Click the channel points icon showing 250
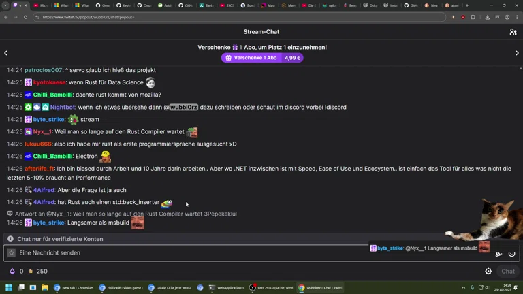 [x=30, y=271]
